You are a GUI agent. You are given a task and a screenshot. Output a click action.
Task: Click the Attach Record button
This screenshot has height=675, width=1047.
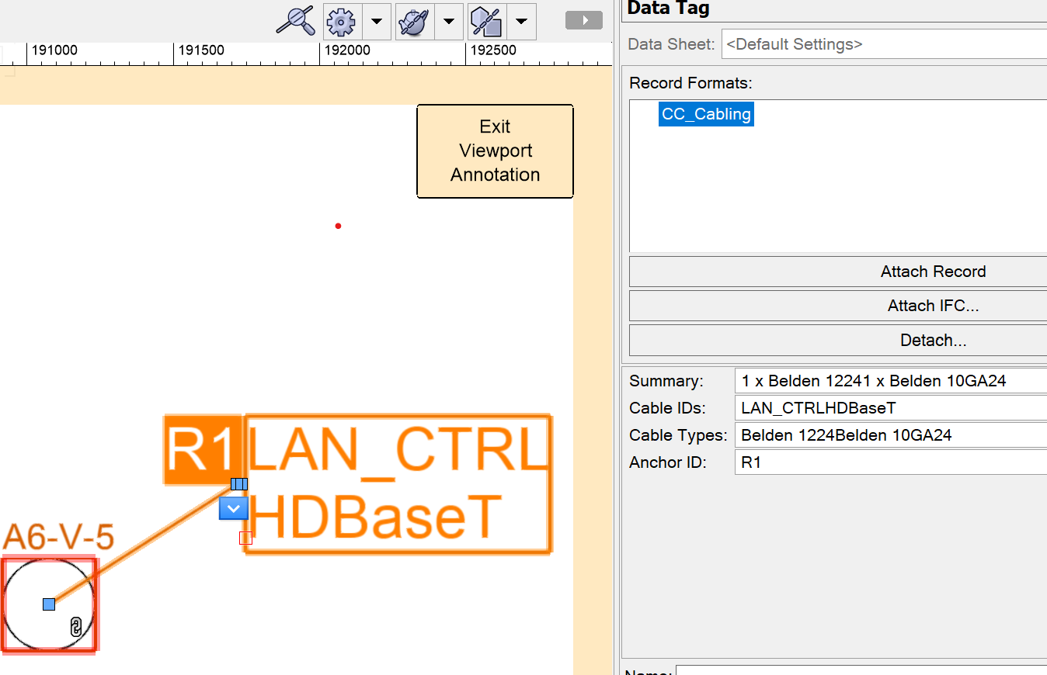[932, 272]
